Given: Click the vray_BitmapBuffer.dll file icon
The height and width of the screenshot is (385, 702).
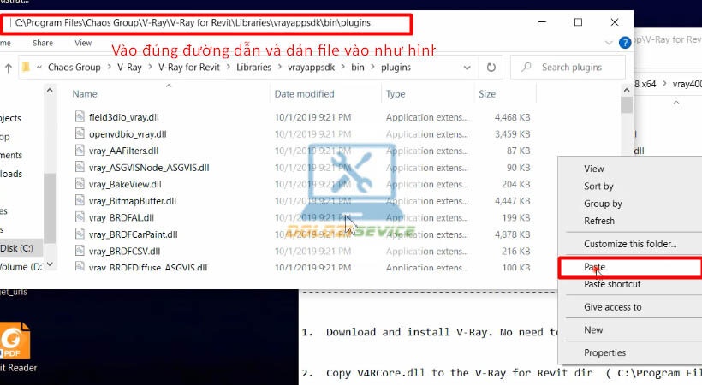Looking at the screenshot, I should click(80, 200).
